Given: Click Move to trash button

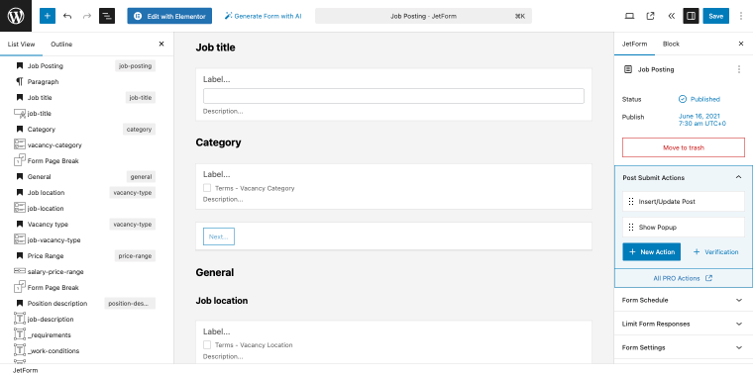Looking at the screenshot, I should pos(684,147).
